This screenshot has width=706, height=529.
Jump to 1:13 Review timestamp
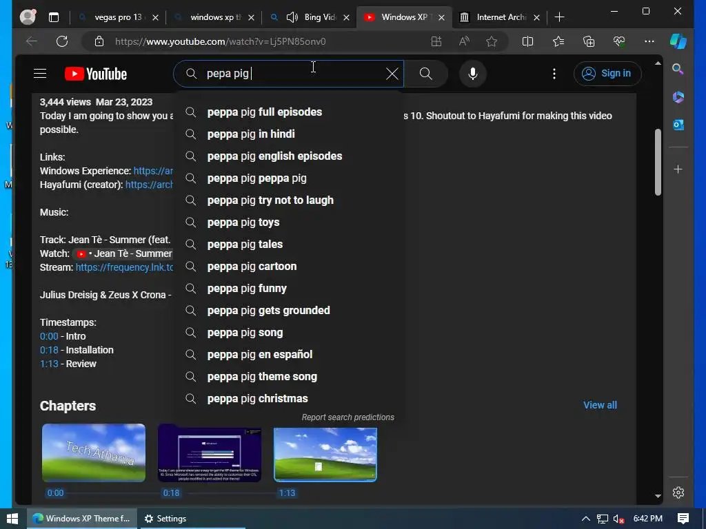pos(49,364)
